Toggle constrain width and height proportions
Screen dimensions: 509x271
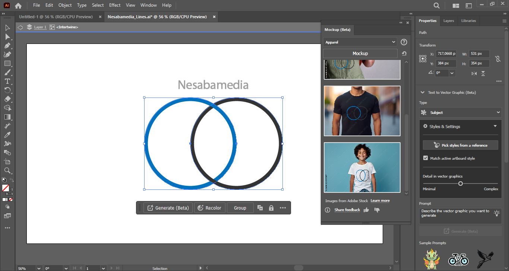(497, 59)
